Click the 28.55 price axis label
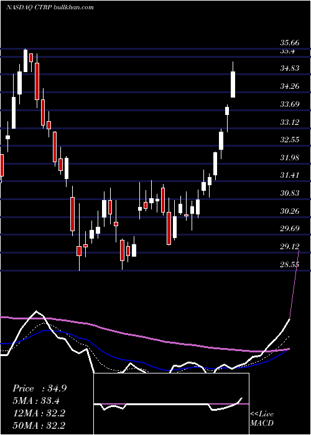This screenshot has width=311, height=435. tap(290, 264)
